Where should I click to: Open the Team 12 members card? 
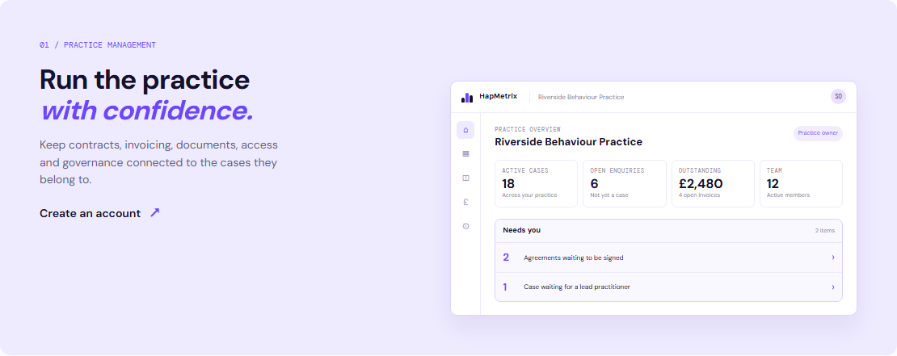(x=801, y=183)
